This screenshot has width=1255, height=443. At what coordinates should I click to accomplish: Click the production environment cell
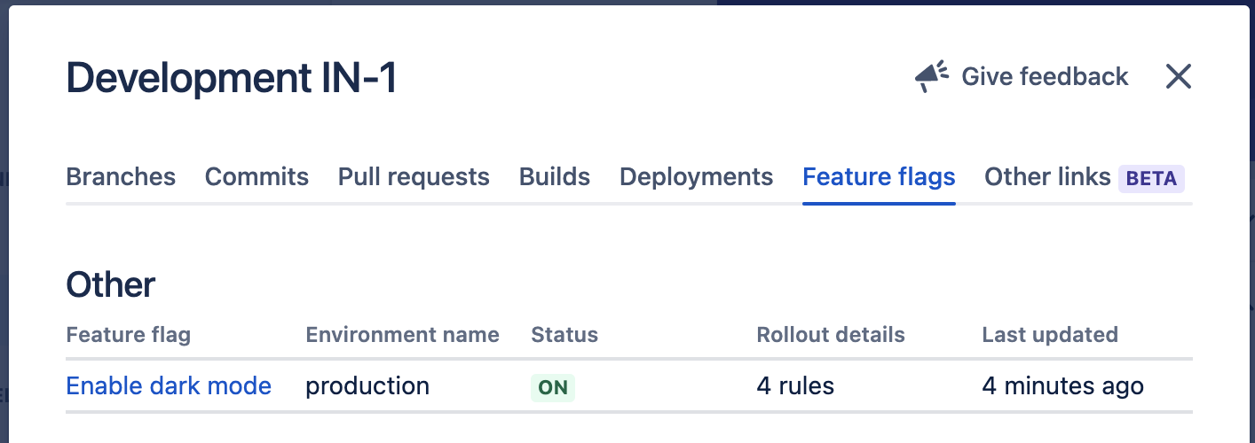367,386
